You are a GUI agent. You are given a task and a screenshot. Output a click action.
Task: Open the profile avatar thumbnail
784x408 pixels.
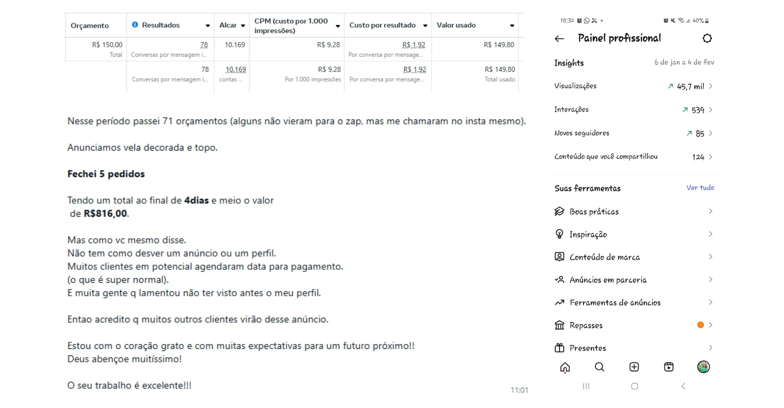pyautogui.click(x=704, y=367)
